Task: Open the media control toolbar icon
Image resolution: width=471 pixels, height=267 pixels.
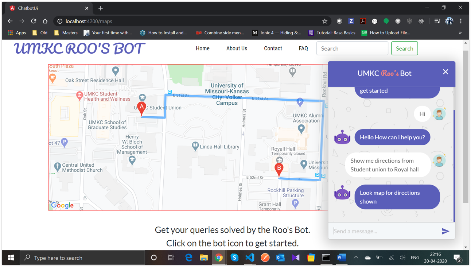Action: click(x=437, y=21)
